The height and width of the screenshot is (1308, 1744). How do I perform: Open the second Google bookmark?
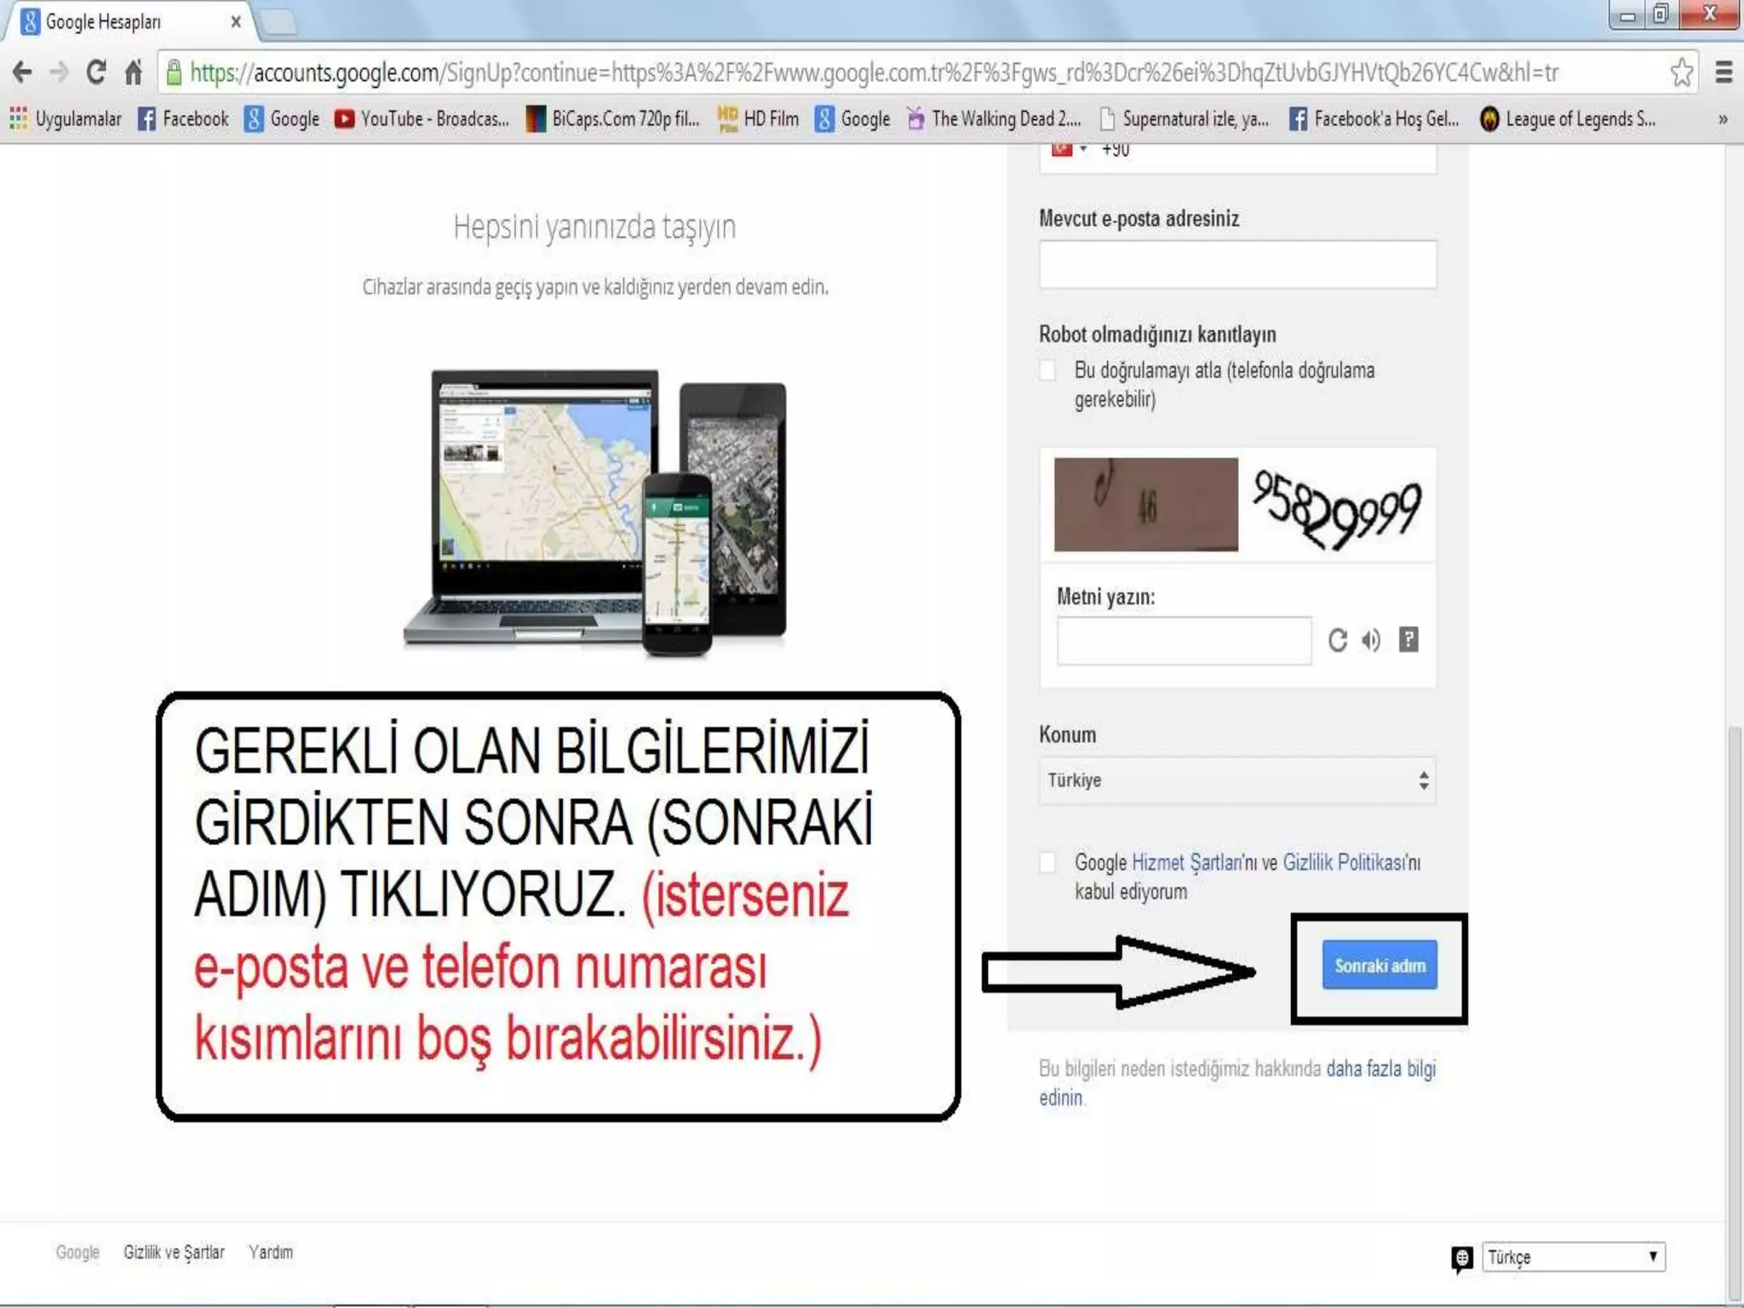point(852,118)
